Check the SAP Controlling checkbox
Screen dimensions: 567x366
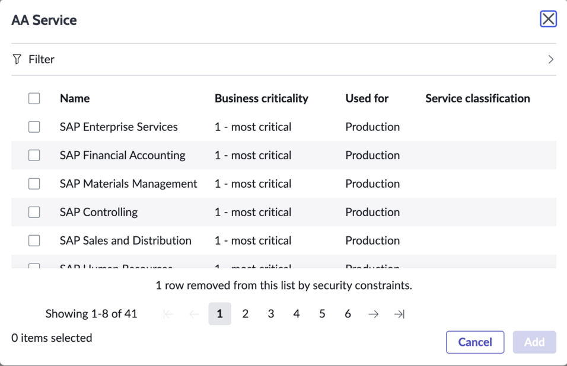click(x=34, y=212)
